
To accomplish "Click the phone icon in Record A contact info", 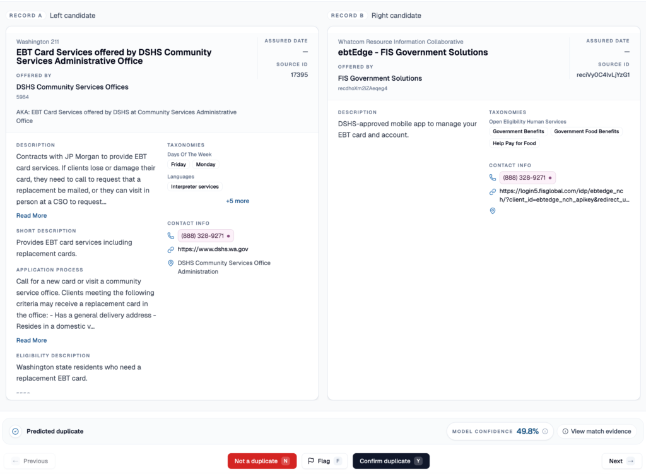I will pyautogui.click(x=170, y=236).
